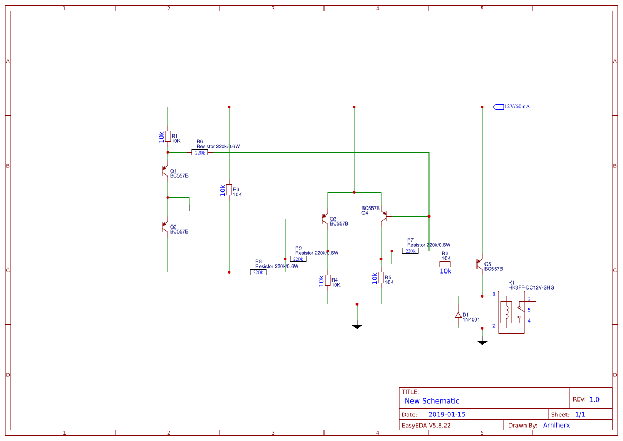The height and width of the screenshot is (441, 623).
Task: Select the Arhlherx drawn-by text
Action: pos(556,425)
